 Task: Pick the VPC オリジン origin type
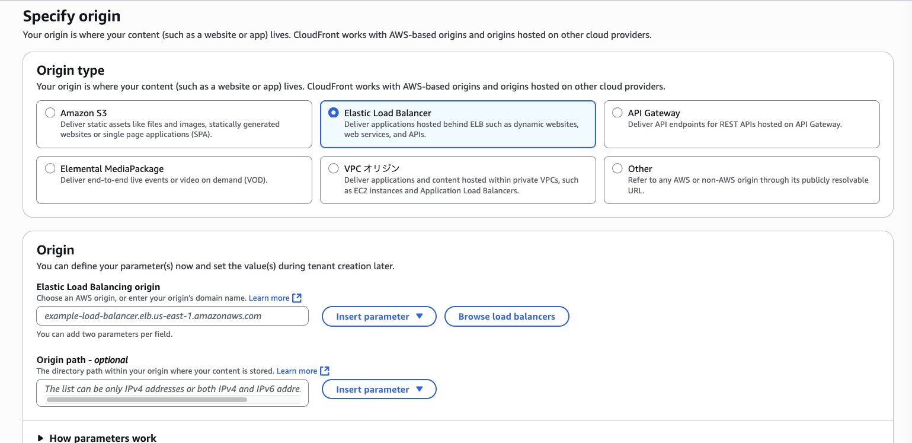click(334, 168)
